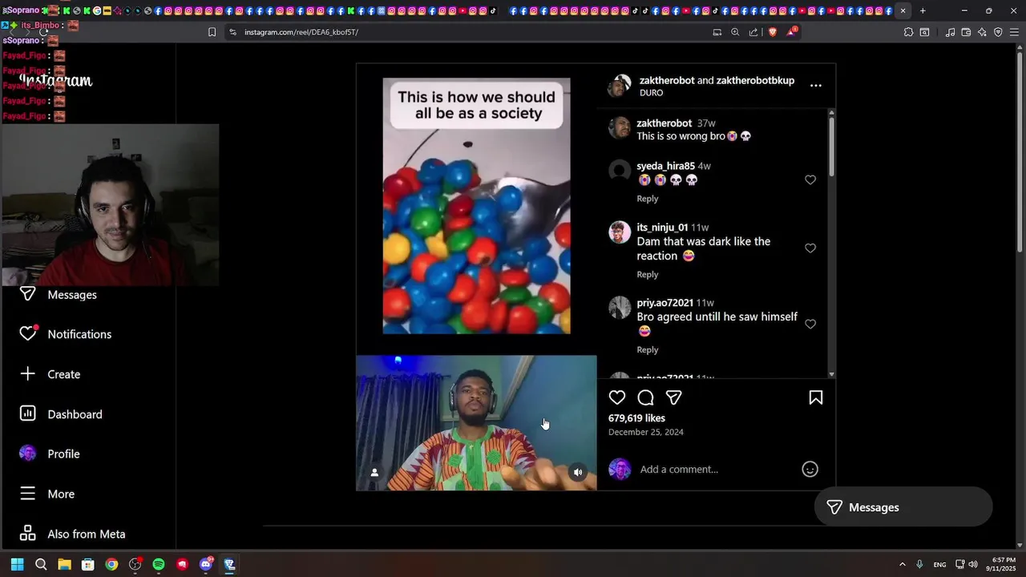Viewport: 1026px width, 577px height.
Task: Open the floating Messages button
Action: tap(903, 507)
